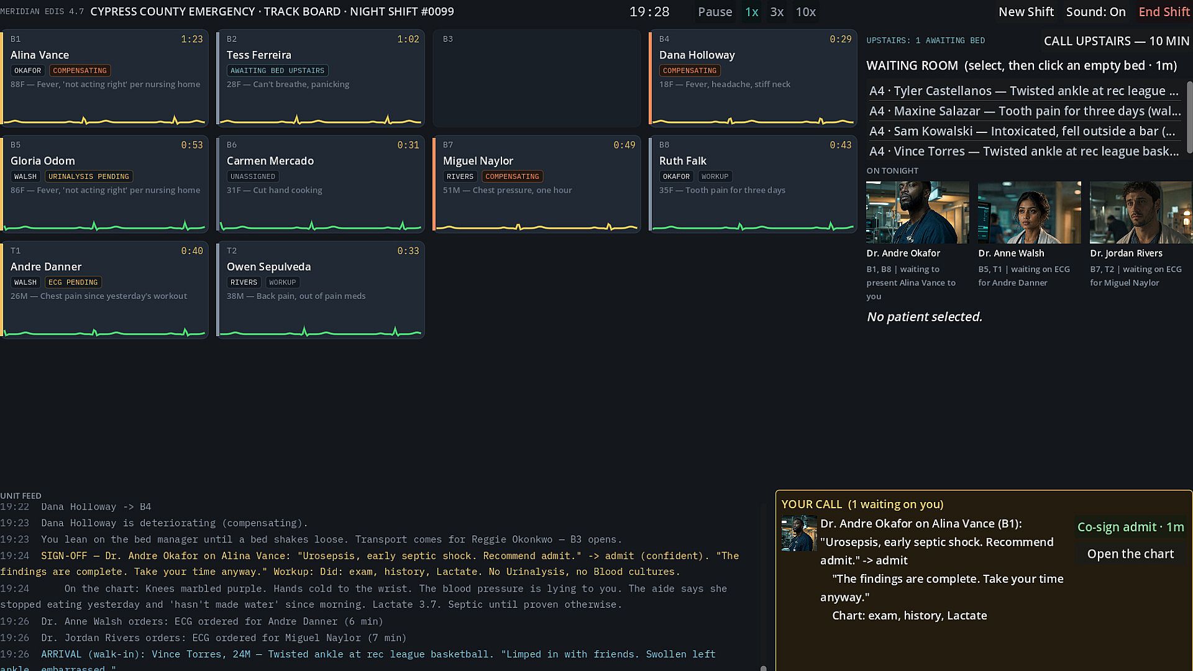Select Ruth Falk in bed B8
Viewport: 1193px width, 671px height.
pos(753,184)
